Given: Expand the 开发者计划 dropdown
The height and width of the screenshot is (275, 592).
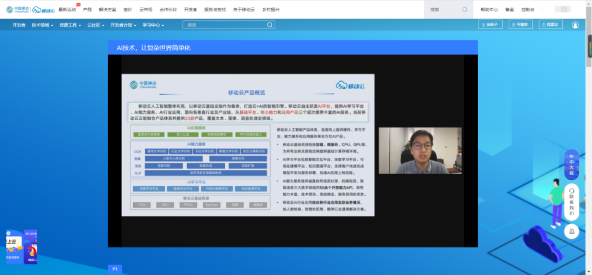Looking at the screenshot, I should (x=123, y=25).
